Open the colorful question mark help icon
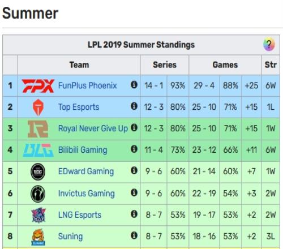 269,45
